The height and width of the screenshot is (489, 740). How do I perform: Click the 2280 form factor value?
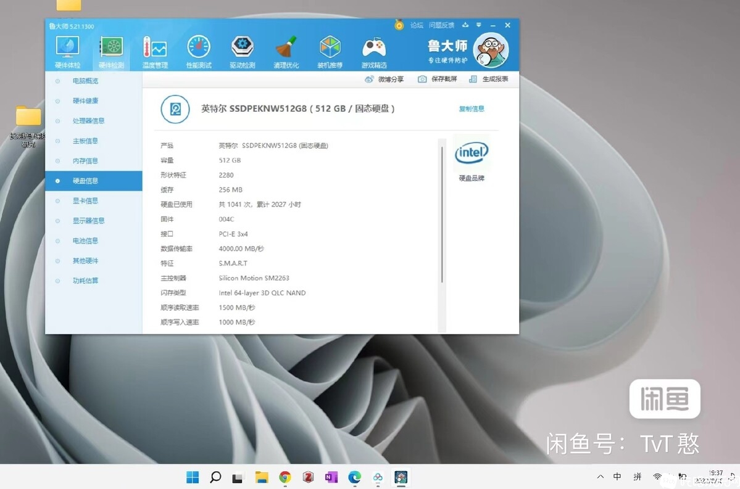pos(226,175)
